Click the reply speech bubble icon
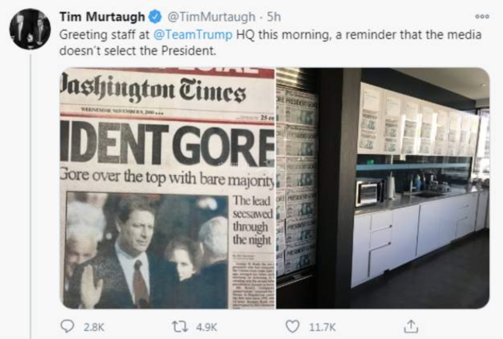Viewport: 503px width, 339px height. pyautogui.click(x=68, y=326)
